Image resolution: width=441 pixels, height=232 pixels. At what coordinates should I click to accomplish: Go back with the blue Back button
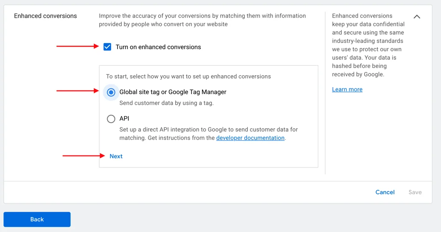click(37, 219)
